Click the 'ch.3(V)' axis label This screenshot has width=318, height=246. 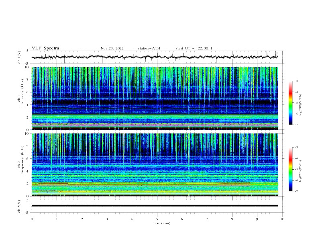[19, 206]
